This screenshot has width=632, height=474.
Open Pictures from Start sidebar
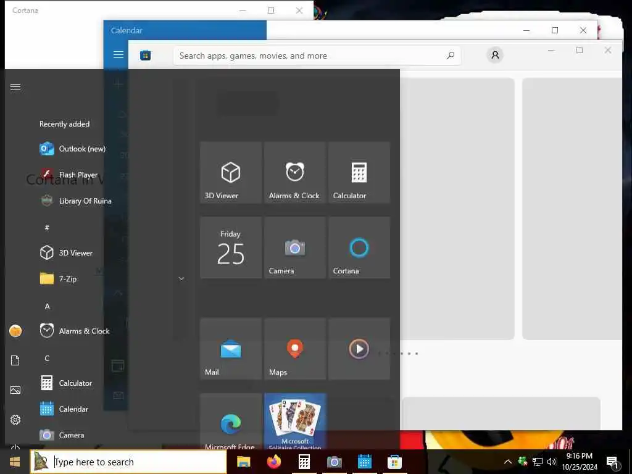15,390
